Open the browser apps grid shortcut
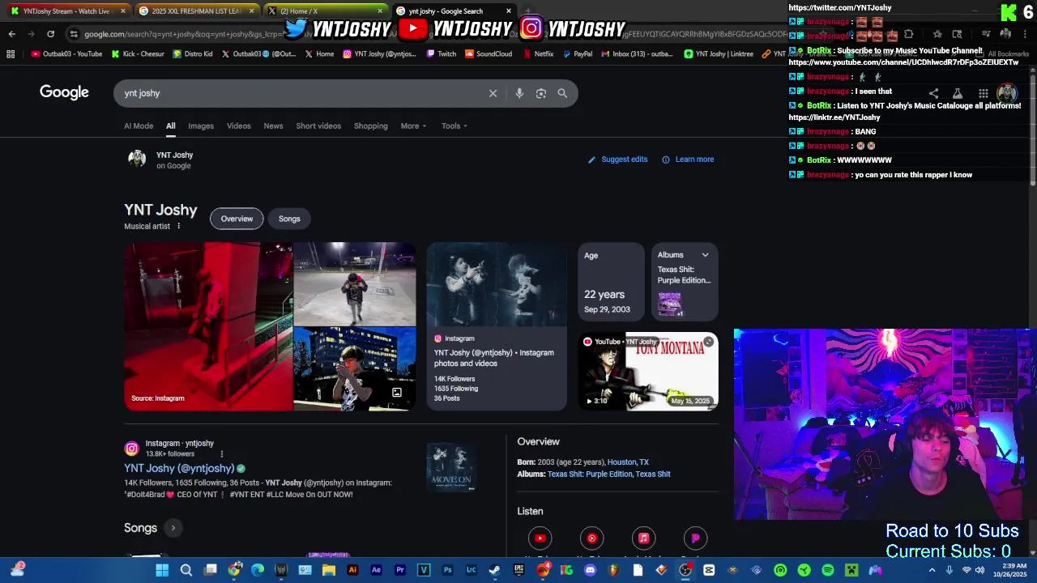Screen dimensions: 1037x583 11,54
